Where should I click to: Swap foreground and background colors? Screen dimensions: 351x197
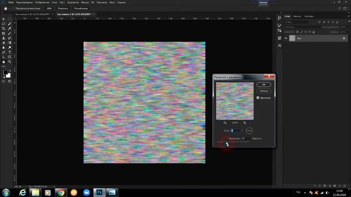point(10,71)
